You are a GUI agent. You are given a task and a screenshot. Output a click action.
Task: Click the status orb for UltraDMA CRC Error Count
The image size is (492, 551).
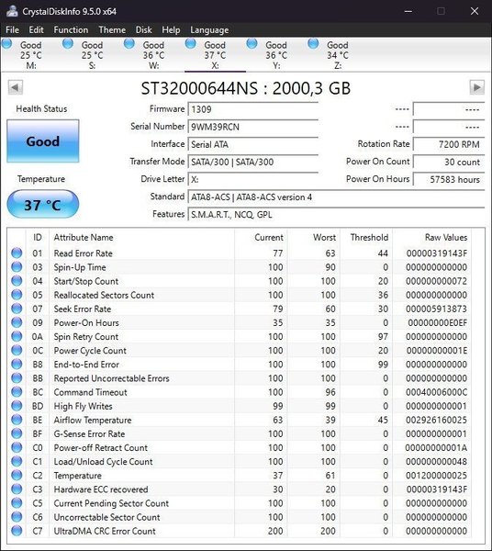pos(17,531)
